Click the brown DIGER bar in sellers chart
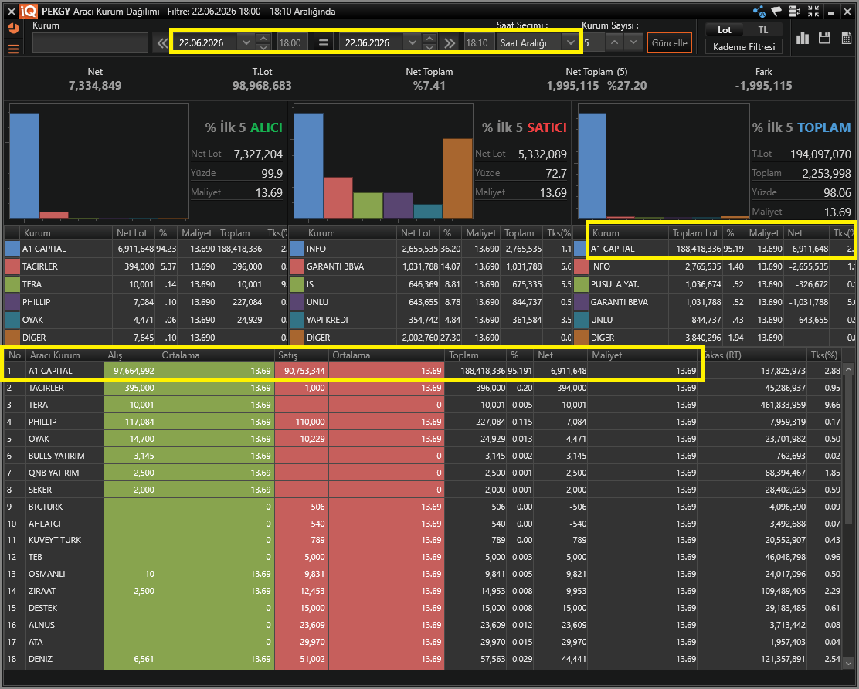Viewport: 859px width, 689px height. click(457, 178)
